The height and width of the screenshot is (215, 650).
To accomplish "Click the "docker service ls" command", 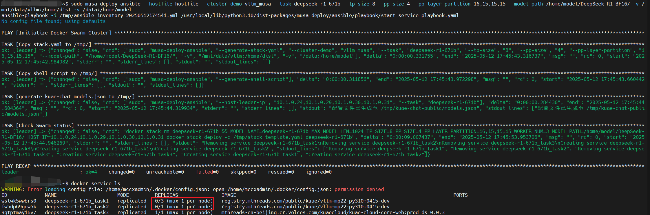I will coord(96,183).
